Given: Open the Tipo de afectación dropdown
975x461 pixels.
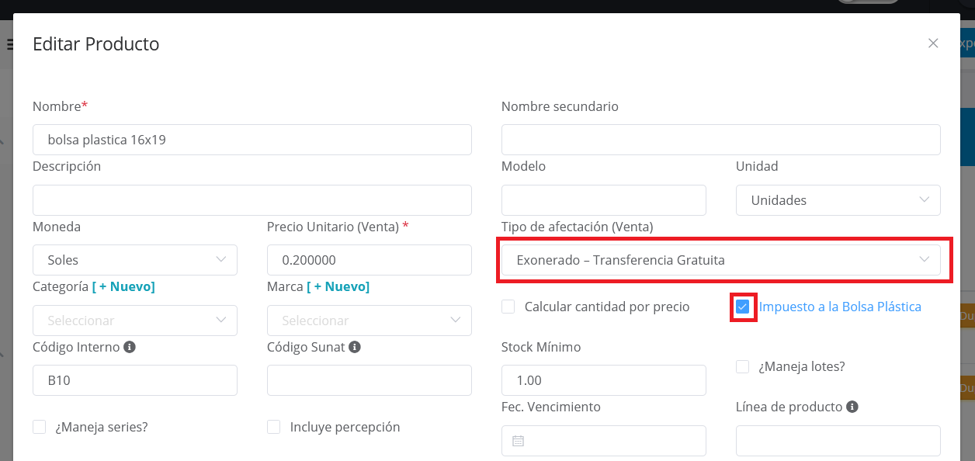Looking at the screenshot, I should 720,260.
